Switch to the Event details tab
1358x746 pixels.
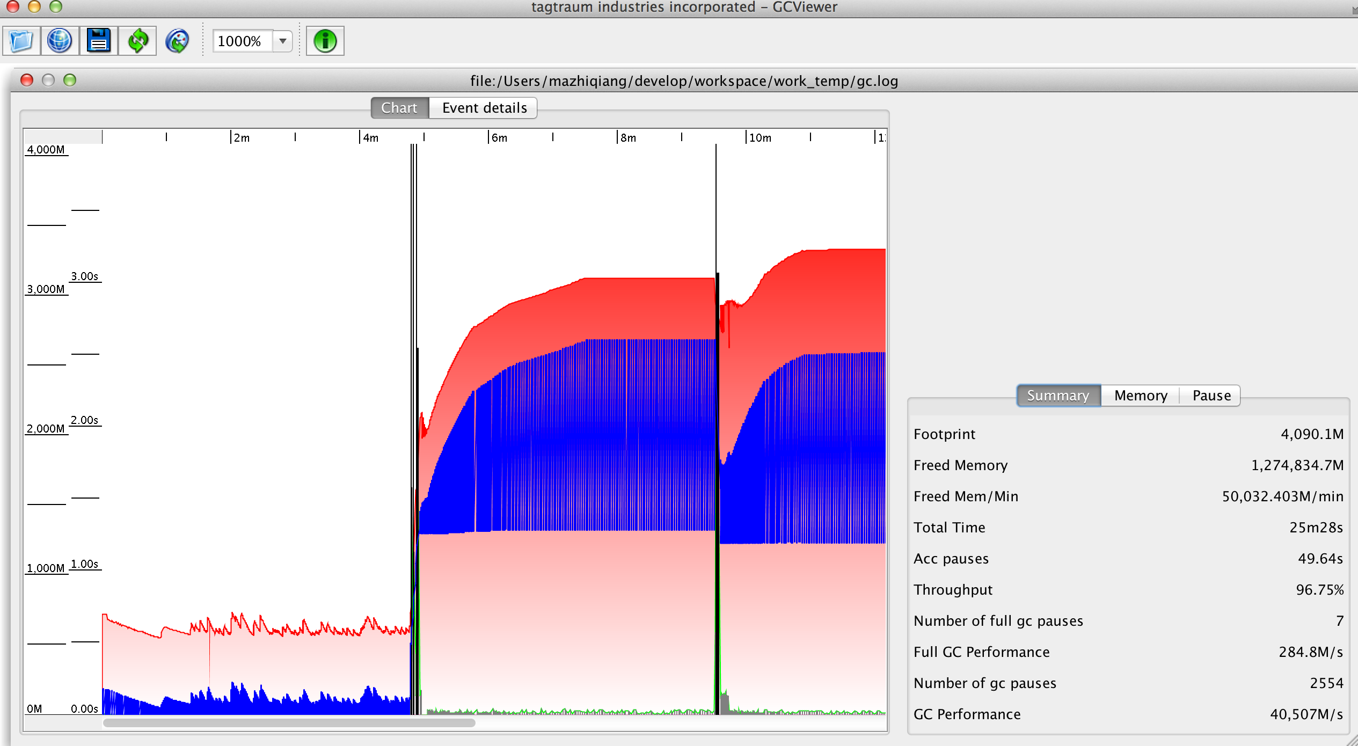pos(484,108)
